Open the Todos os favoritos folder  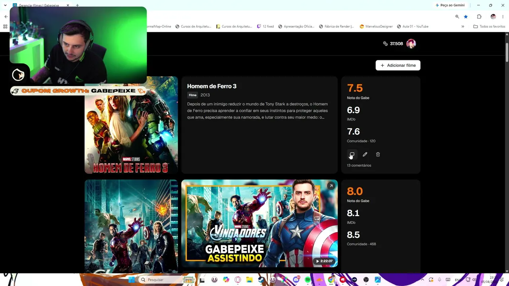(489, 27)
